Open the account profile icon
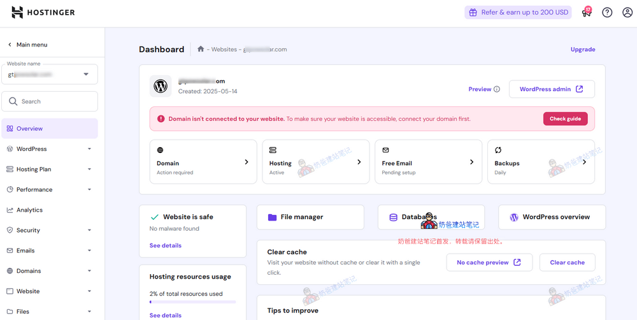The height and width of the screenshot is (320, 637). [x=627, y=13]
